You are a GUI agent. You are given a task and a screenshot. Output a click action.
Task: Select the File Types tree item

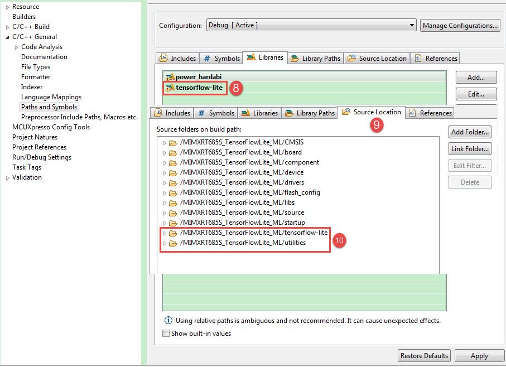coord(36,67)
